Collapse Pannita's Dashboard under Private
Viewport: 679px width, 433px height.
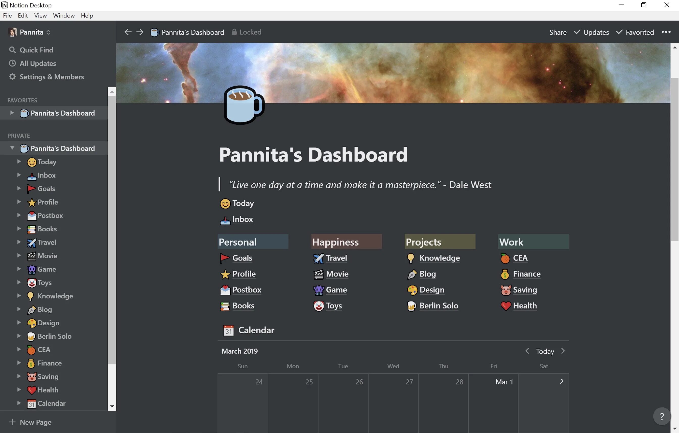click(12, 148)
